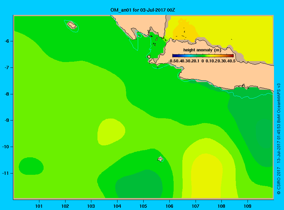Click the height anomaly color scale bar
The image size is (284, 210).
point(203,56)
